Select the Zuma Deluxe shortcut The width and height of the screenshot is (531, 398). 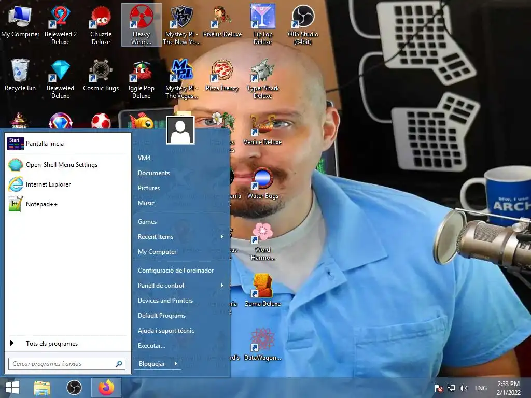pyautogui.click(x=262, y=291)
